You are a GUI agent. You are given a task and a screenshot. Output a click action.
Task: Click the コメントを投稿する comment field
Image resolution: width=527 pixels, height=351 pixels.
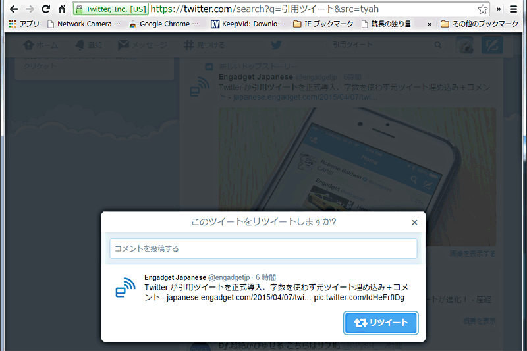(263, 248)
